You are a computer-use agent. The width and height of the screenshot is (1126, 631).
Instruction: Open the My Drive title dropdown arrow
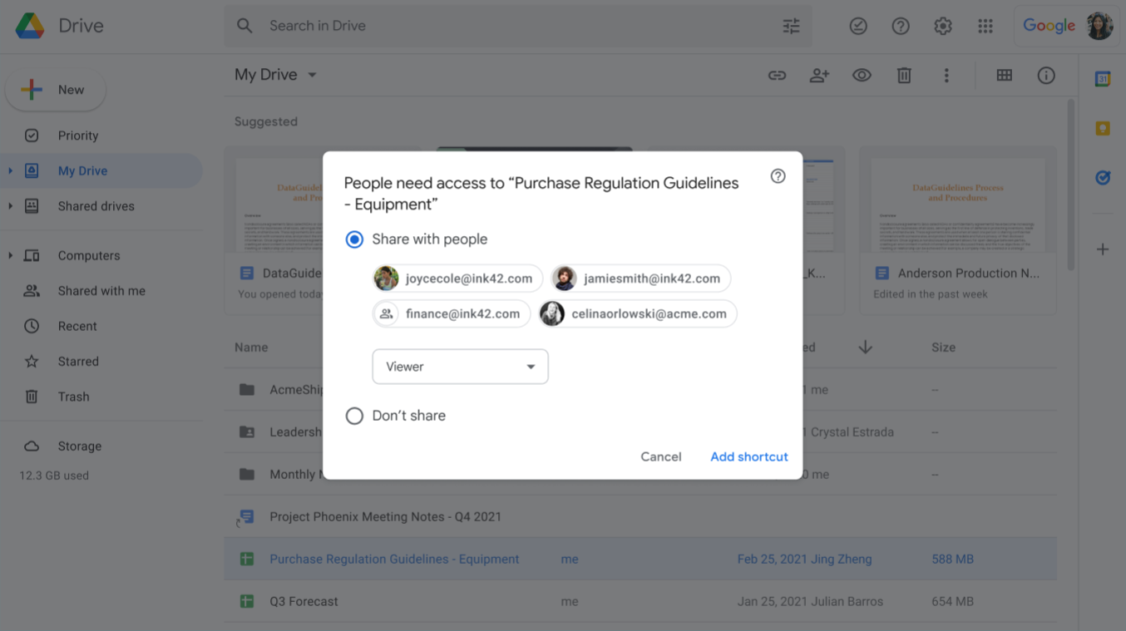(x=313, y=75)
